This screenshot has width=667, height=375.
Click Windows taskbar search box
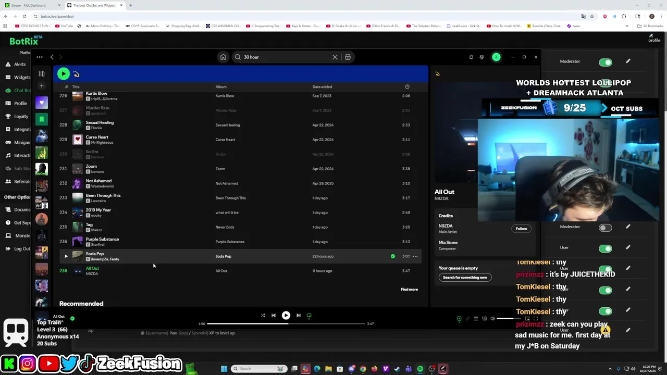pos(259,369)
